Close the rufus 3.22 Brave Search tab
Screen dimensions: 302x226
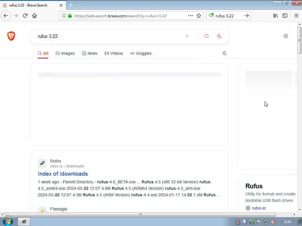coord(61,5)
